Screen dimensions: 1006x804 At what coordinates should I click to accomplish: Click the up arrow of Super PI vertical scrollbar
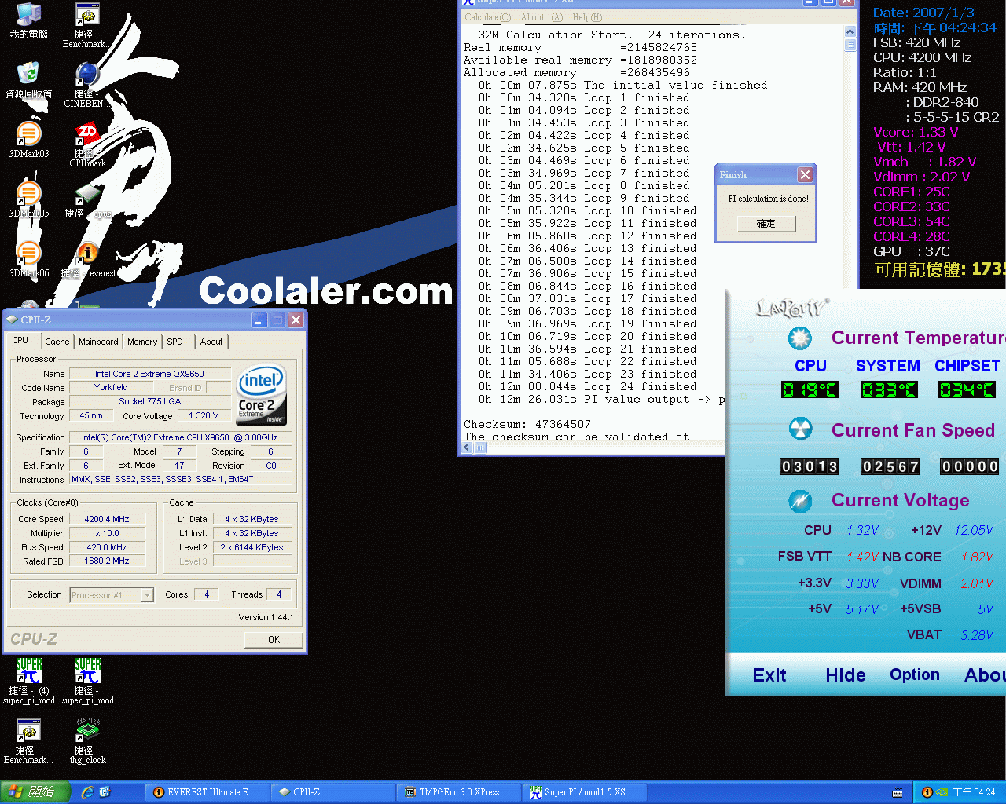pos(850,32)
